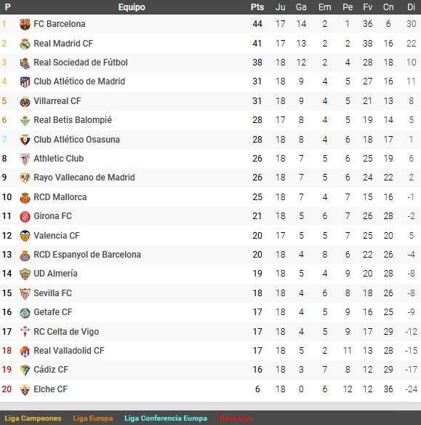
Task: Select the Valencia CF bat crest icon
Action: [25, 236]
